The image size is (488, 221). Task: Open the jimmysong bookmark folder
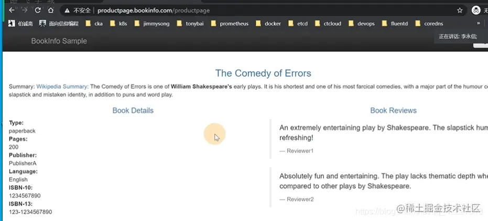click(152, 24)
